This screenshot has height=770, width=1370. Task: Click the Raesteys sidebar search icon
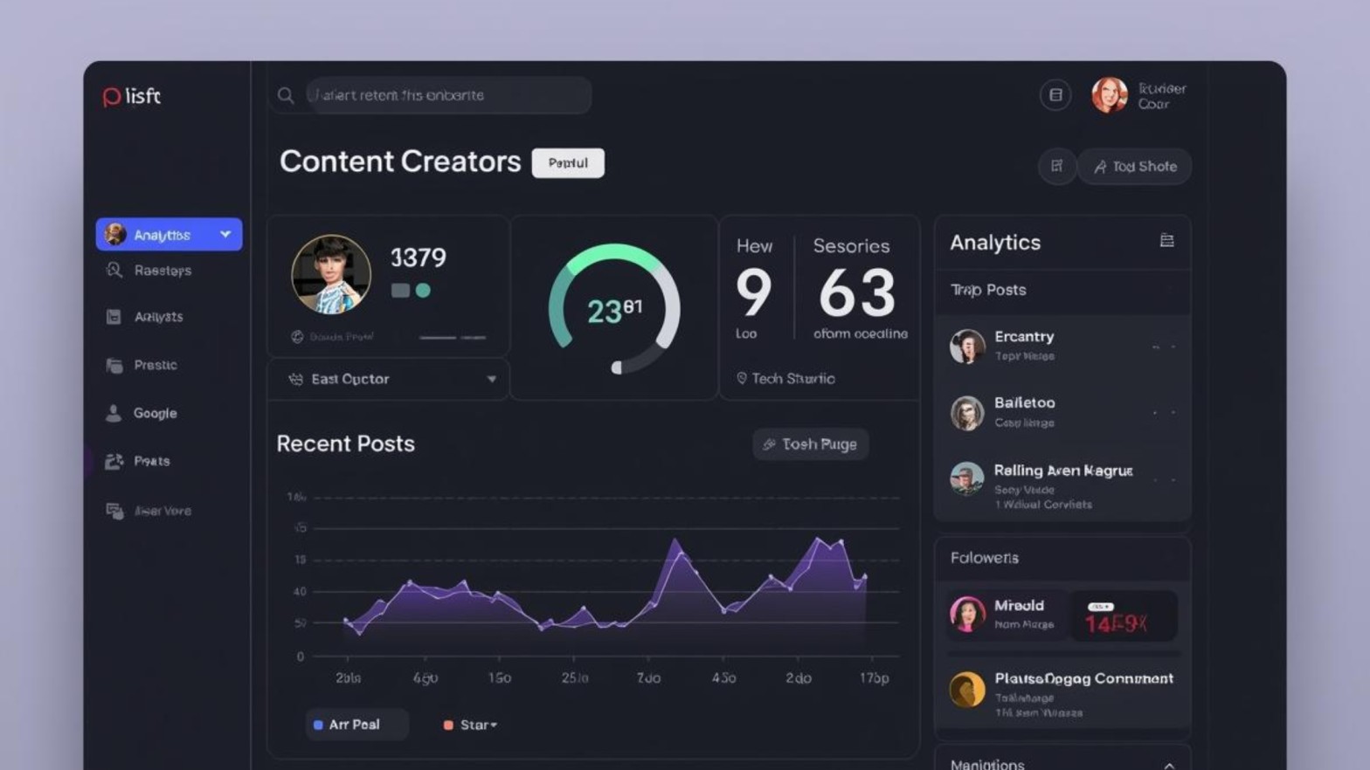(x=114, y=271)
